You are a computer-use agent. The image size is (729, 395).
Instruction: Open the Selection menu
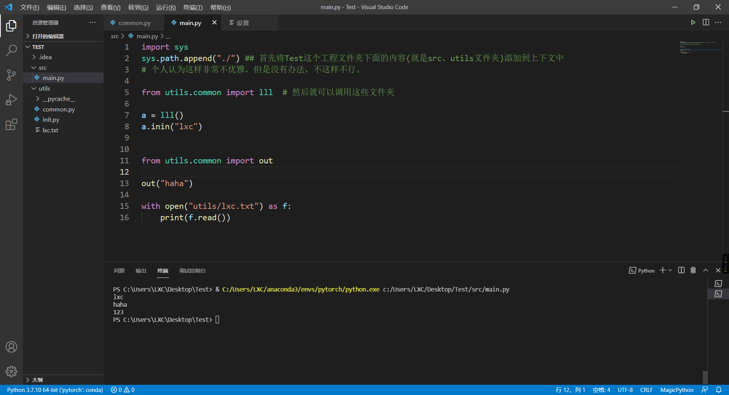pyautogui.click(x=83, y=7)
